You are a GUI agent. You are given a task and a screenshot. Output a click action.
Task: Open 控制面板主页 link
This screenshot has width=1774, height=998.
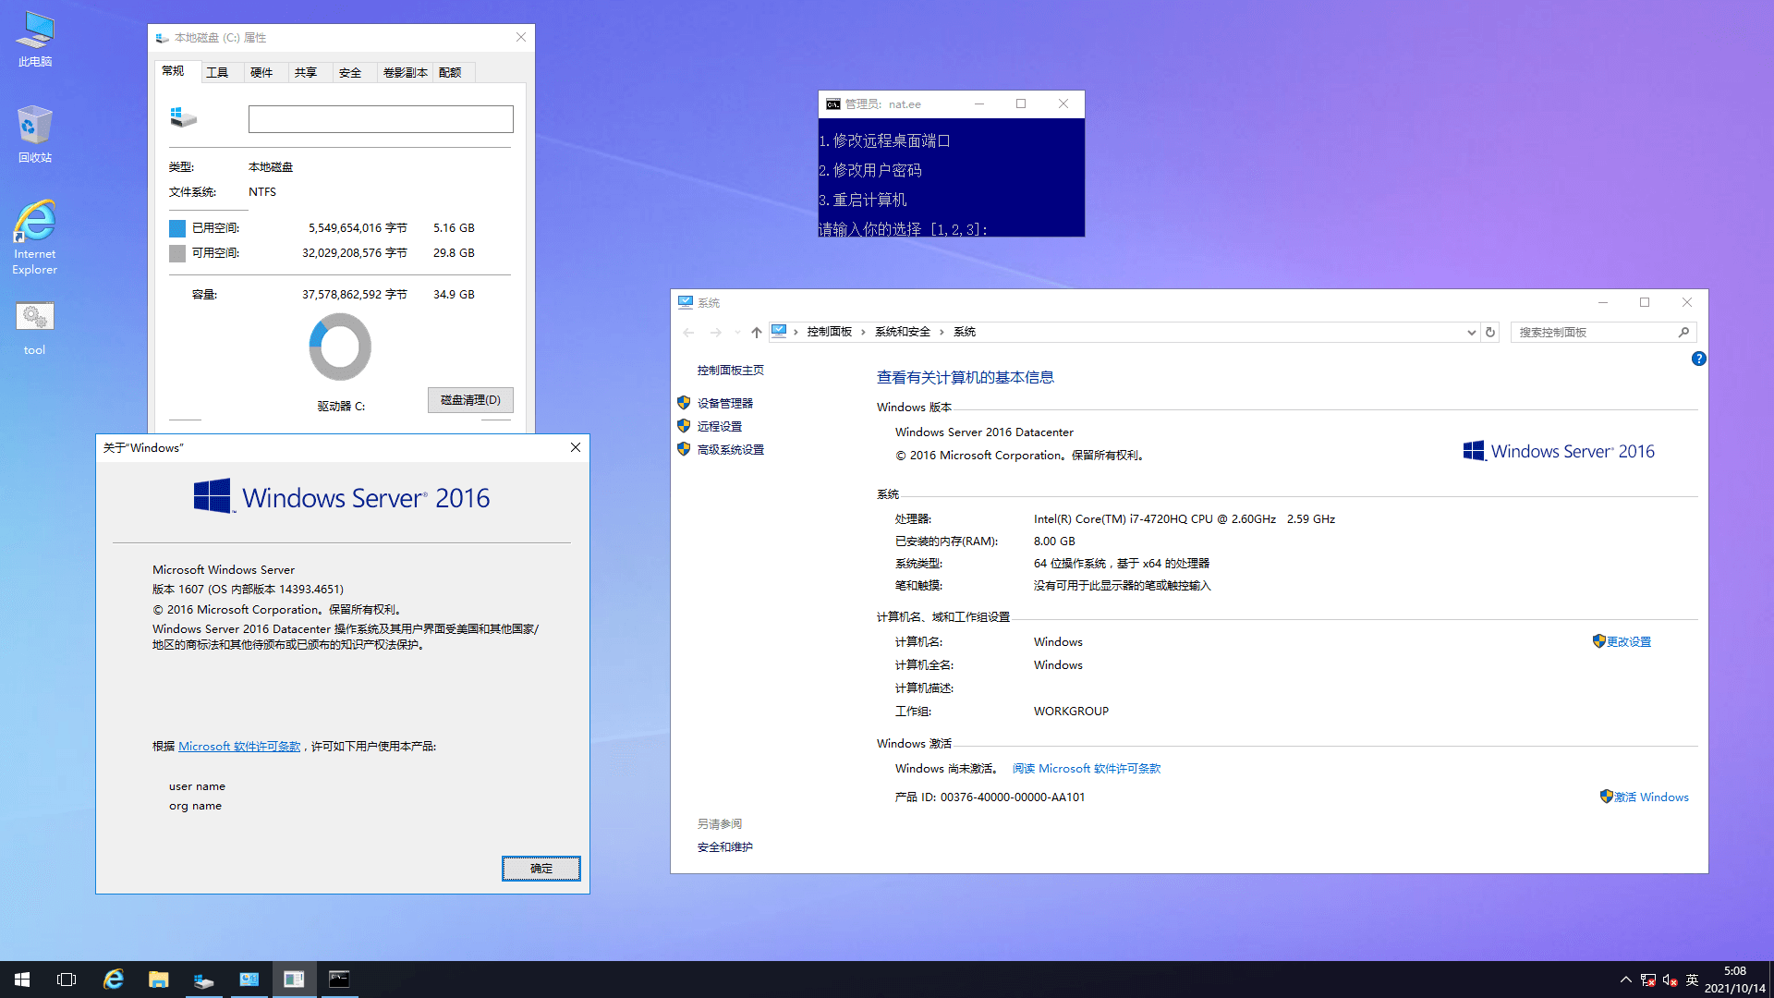tap(731, 370)
